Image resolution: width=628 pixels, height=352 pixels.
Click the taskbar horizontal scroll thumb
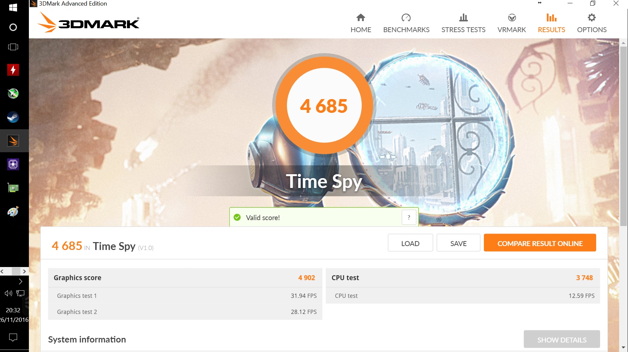[x=16, y=271]
